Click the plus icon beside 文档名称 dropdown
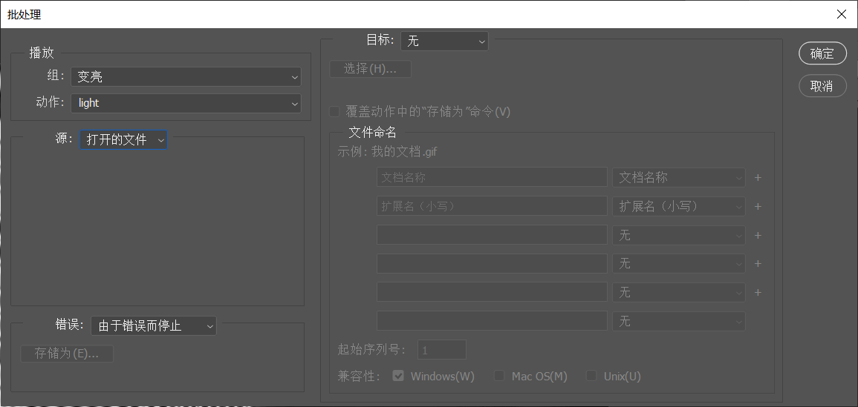The image size is (858, 407). click(x=758, y=178)
